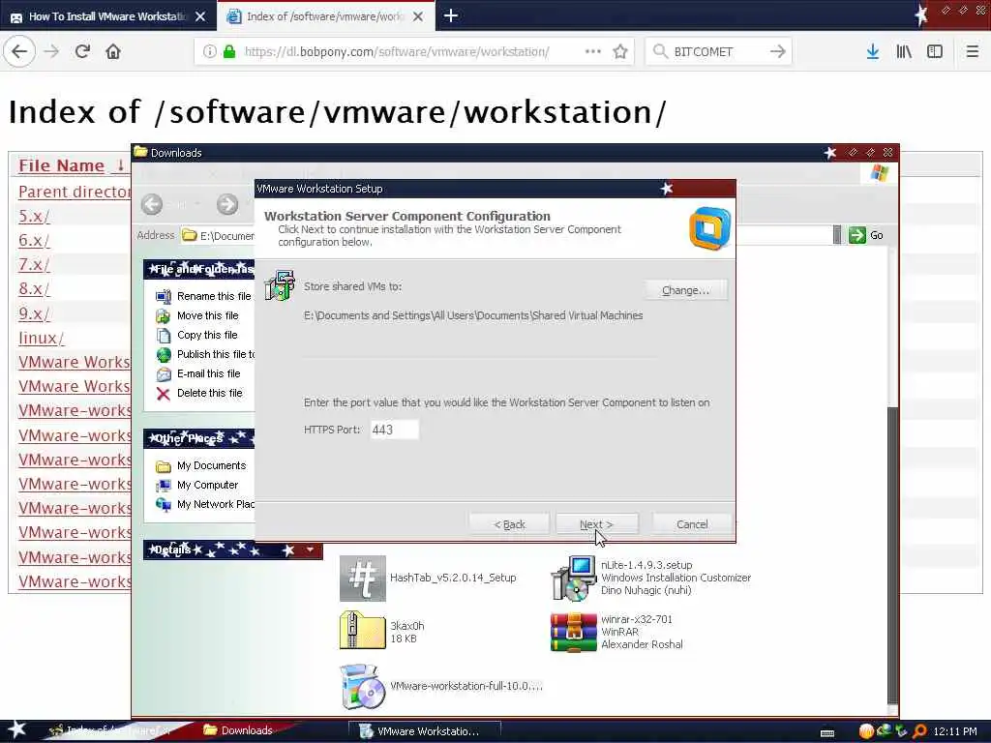Click the magnifier icon in system tray
Screen dimensions: 991x743
(919, 731)
